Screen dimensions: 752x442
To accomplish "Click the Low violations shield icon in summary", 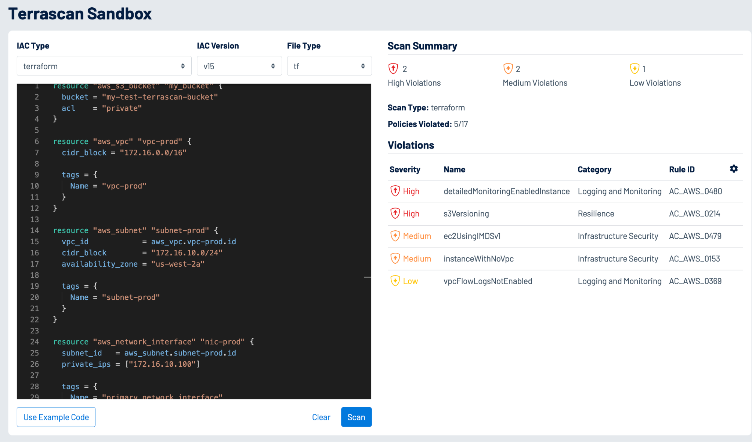I will pos(634,68).
